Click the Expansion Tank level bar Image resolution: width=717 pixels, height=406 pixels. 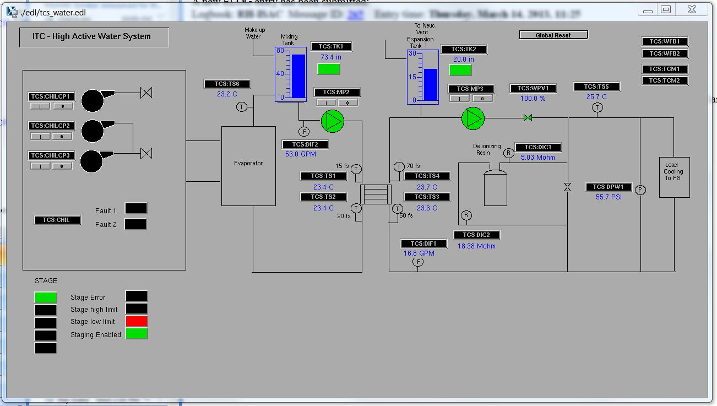pos(431,77)
